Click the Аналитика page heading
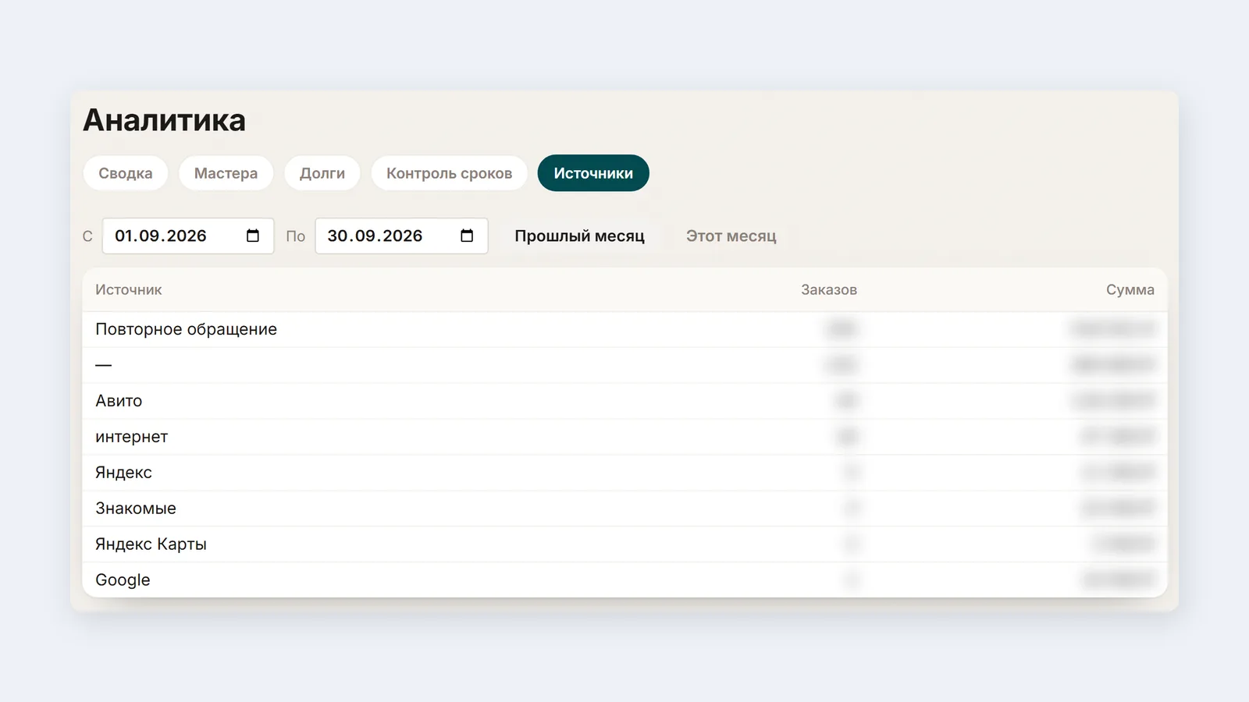The image size is (1249, 702). (165, 120)
